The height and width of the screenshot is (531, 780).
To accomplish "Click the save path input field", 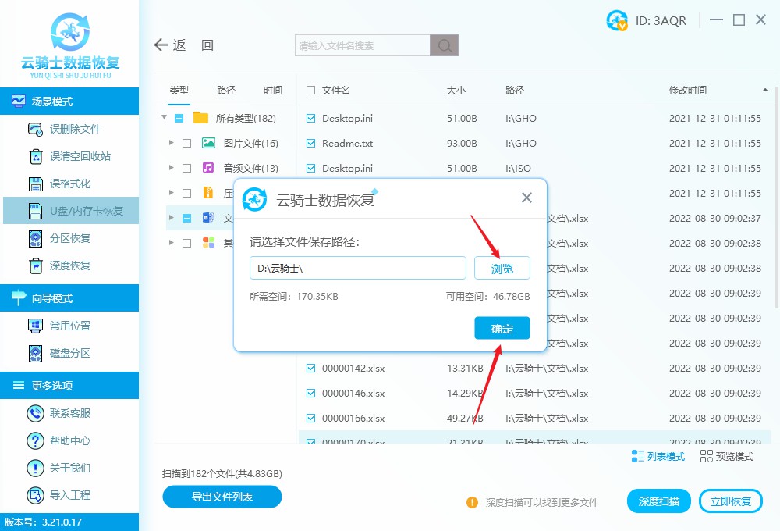I will pyautogui.click(x=357, y=268).
